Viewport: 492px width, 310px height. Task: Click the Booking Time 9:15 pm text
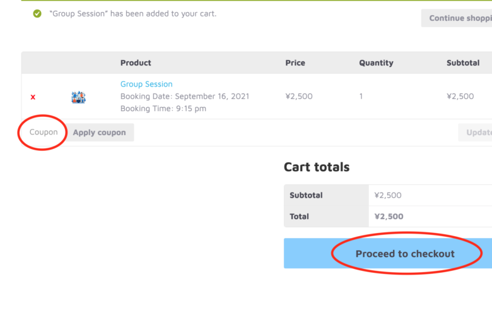click(x=163, y=109)
